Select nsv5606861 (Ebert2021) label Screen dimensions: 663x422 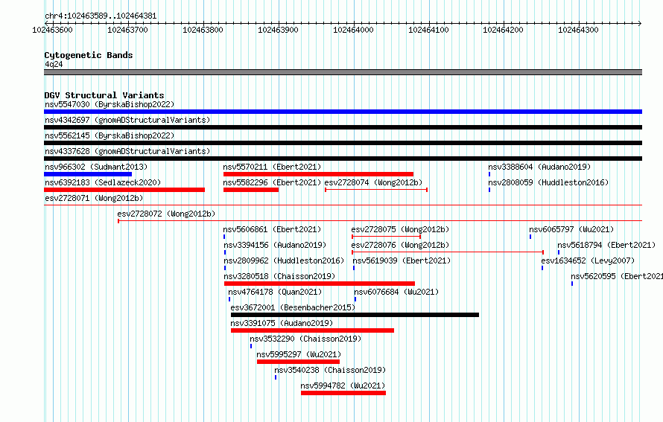(272, 229)
